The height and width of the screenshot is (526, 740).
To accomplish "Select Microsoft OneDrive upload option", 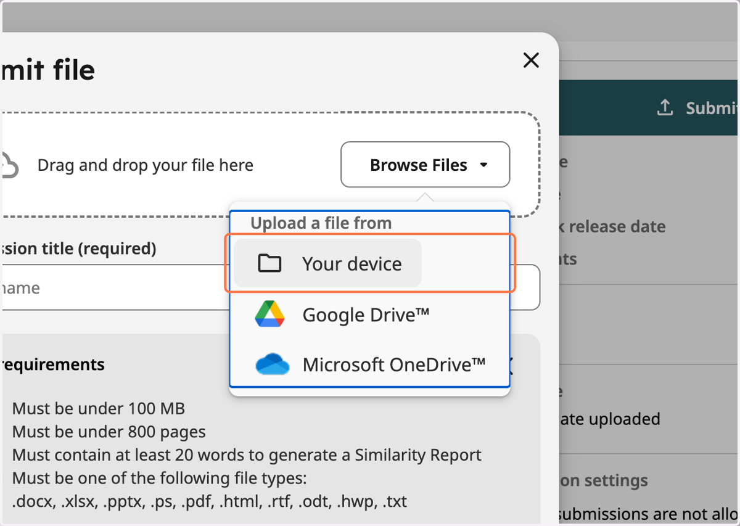I will tap(369, 364).
